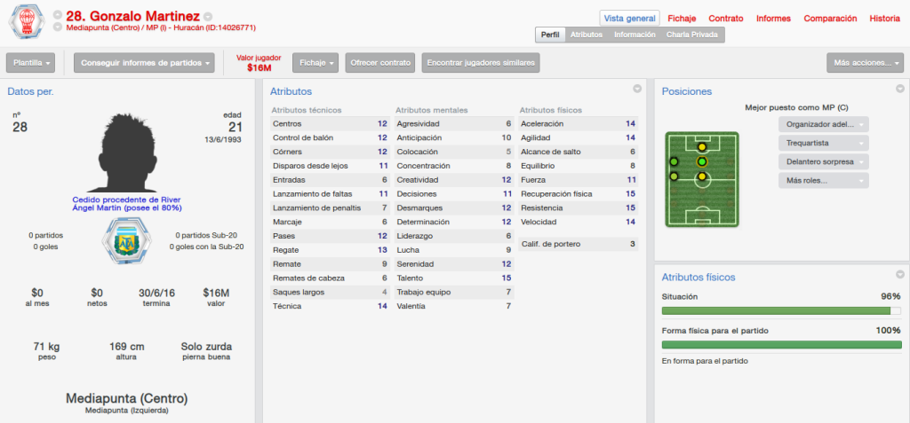
Task: Click the Huracán club badge icon
Action: tap(27, 21)
